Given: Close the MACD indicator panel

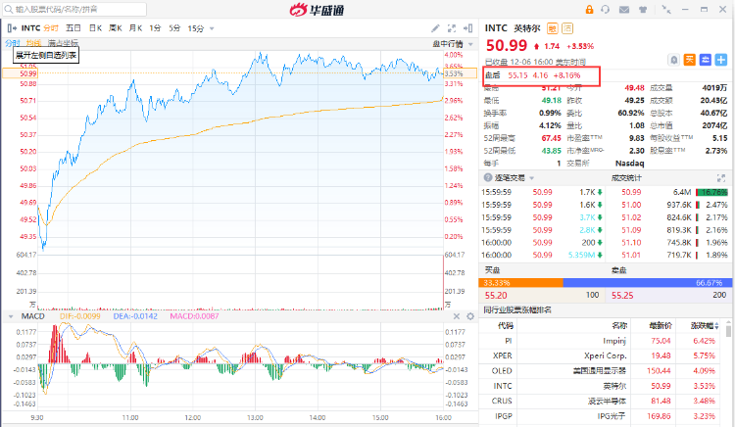Looking at the screenshot, I should coord(457,316).
